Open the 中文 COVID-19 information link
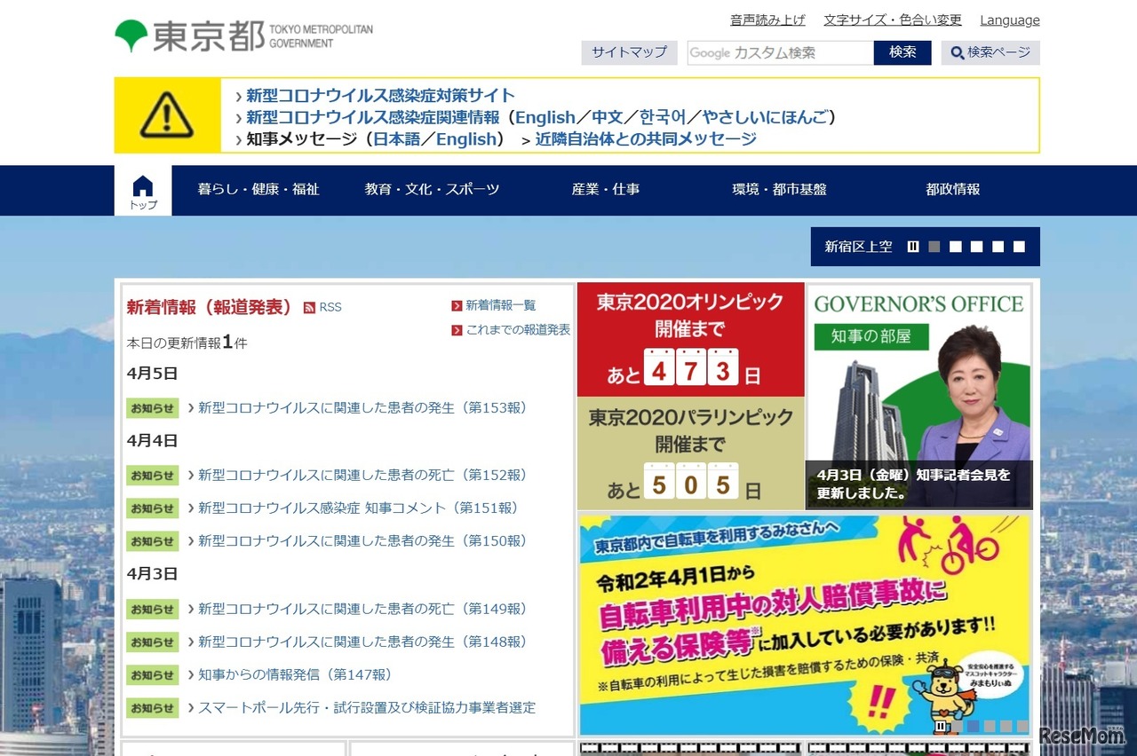1137x756 pixels. point(608,117)
